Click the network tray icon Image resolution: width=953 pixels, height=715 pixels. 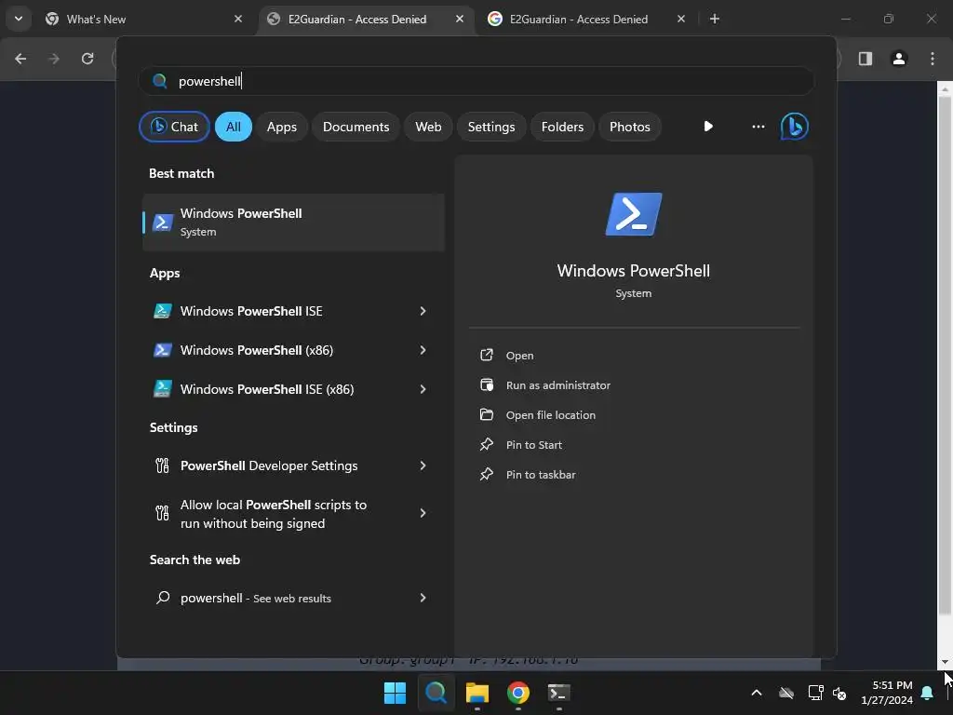click(815, 693)
